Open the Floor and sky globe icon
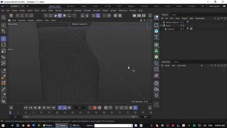Screen dimensions: 227x128 point(156,83)
